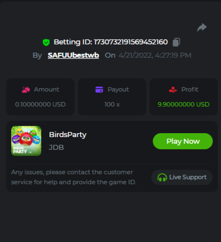The height and width of the screenshot is (242, 221).
Task: Click the bet date and time text
Action: pos(155,55)
